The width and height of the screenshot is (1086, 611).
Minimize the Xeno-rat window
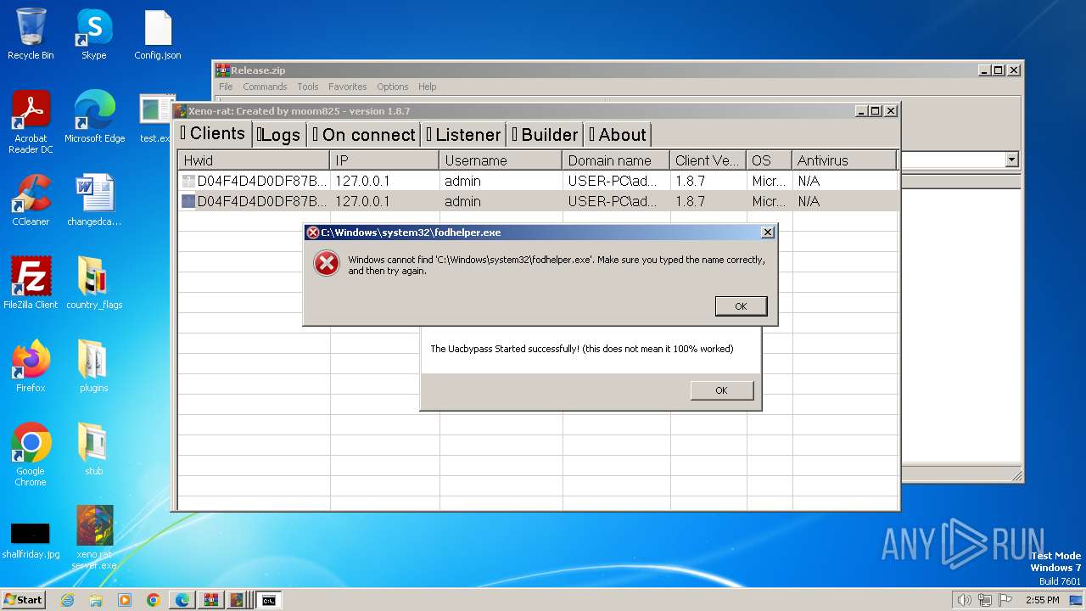click(x=860, y=111)
